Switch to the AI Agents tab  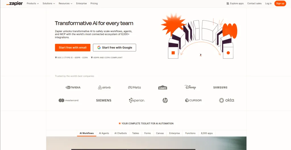coord(104,133)
